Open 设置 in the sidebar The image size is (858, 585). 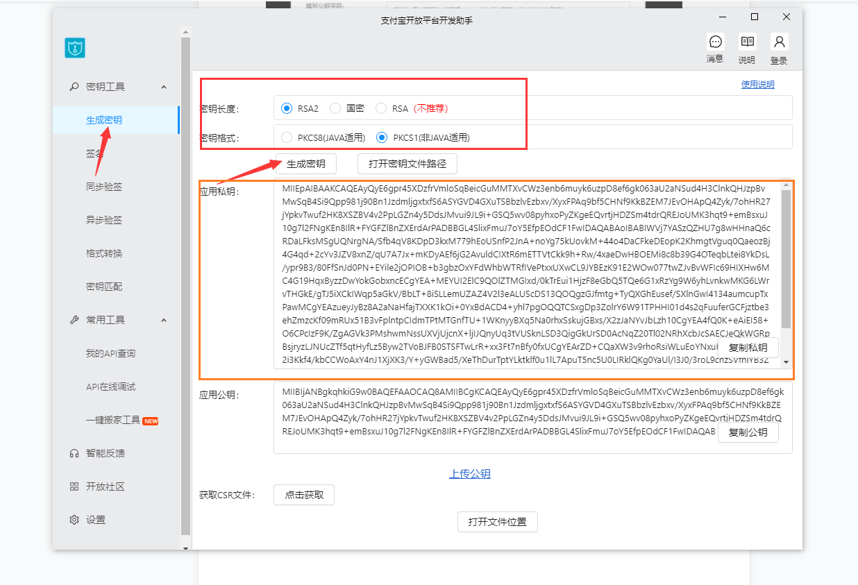point(96,520)
